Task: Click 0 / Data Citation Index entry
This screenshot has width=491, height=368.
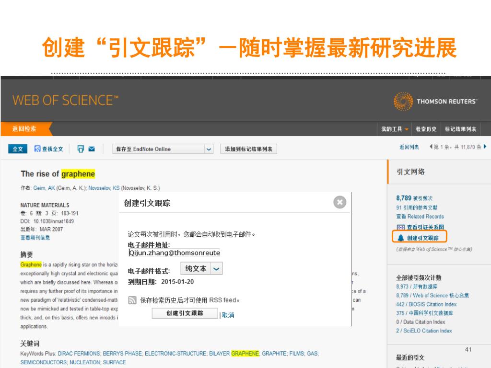Action: coord(420,322)
